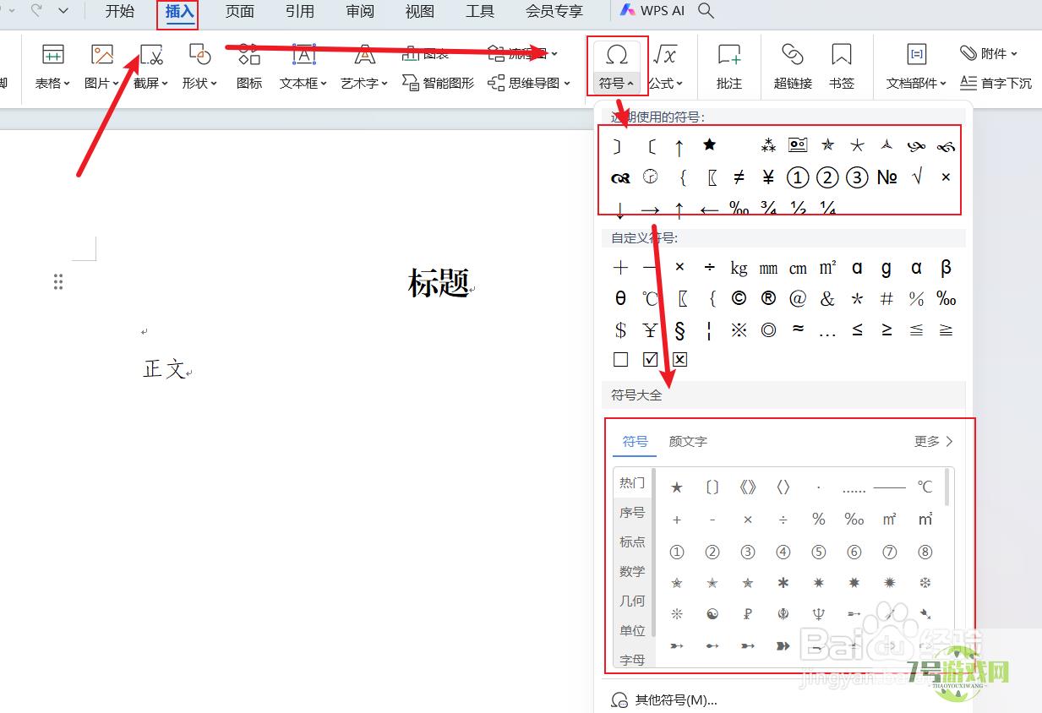Open the 工具 ribbon tab

click(480, 11)
